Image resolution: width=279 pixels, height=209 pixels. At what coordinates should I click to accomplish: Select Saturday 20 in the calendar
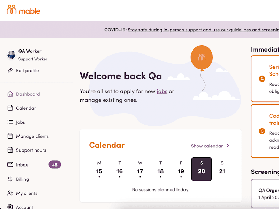[202, 169]
